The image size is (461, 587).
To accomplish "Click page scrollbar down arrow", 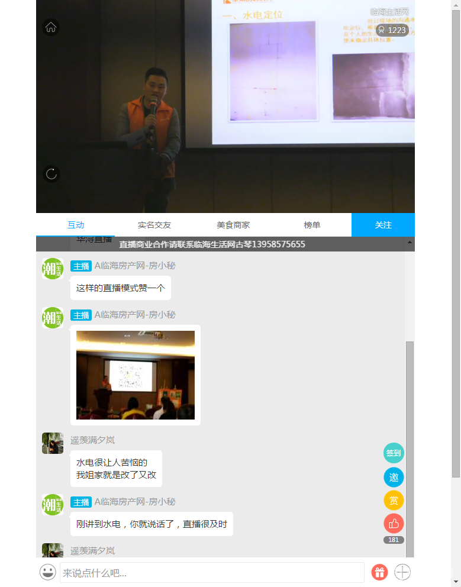I will click(456, 582).
